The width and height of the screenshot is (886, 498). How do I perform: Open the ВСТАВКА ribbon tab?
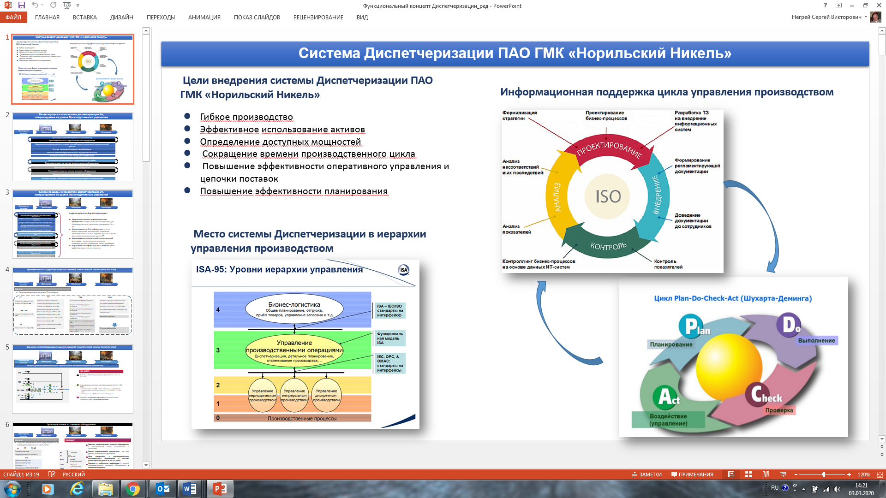coord(84,17)
